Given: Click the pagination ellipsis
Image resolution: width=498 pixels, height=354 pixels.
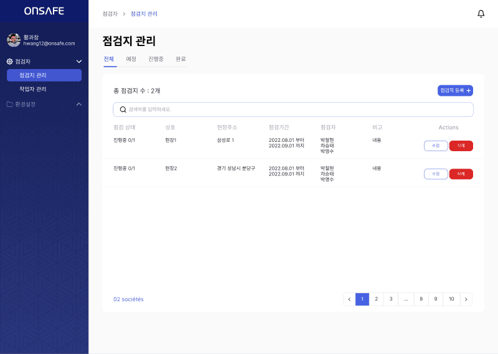Looking at the screenshot, I should coord(406,299).
